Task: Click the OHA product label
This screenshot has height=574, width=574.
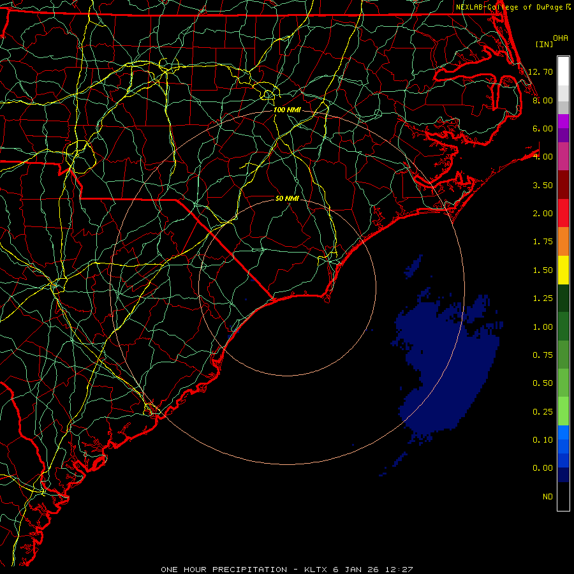Action: (x=561, y=38)
